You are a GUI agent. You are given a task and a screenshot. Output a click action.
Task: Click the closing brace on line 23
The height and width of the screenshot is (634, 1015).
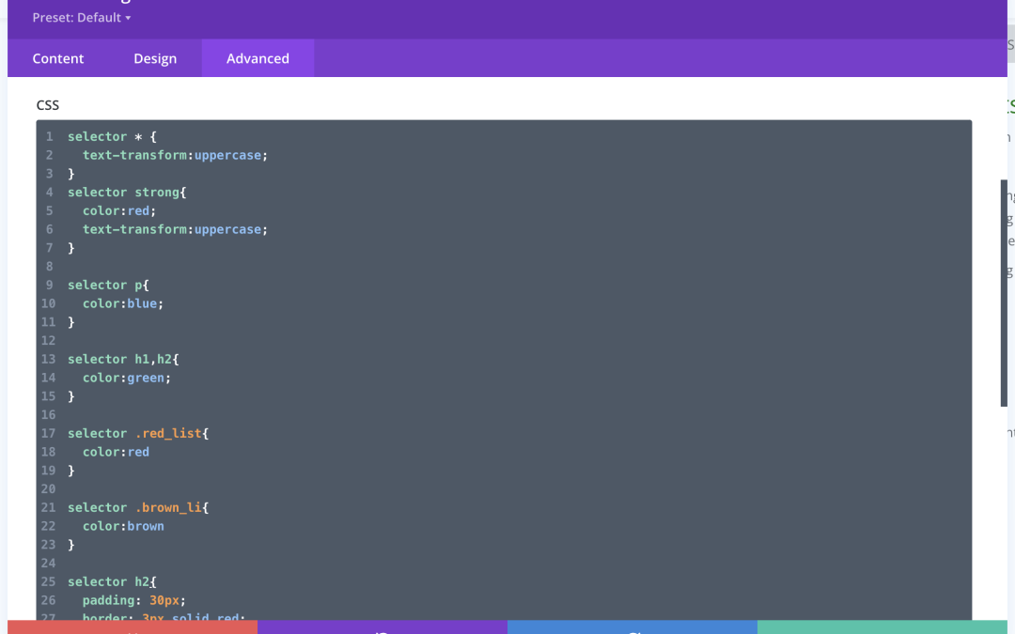click(71, 545)
